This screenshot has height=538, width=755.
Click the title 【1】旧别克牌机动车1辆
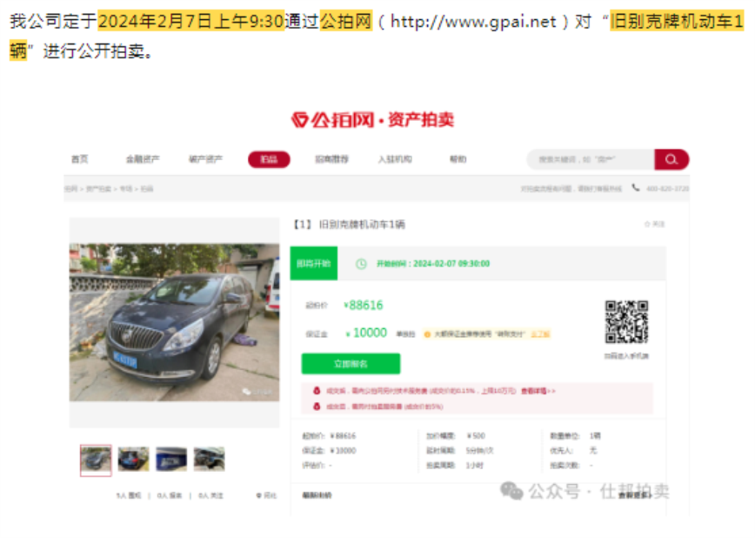pos(350,225)
